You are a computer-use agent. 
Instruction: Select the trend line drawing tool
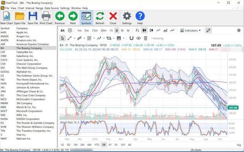coord(69,38)
